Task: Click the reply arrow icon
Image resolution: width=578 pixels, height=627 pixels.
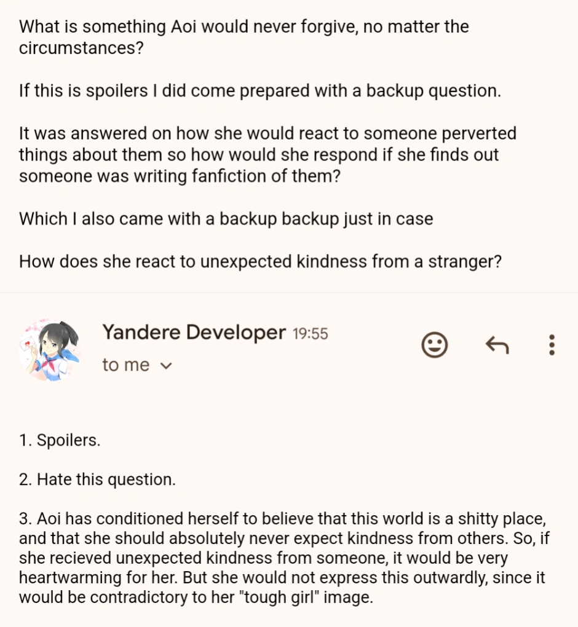Action: [497, 345]
